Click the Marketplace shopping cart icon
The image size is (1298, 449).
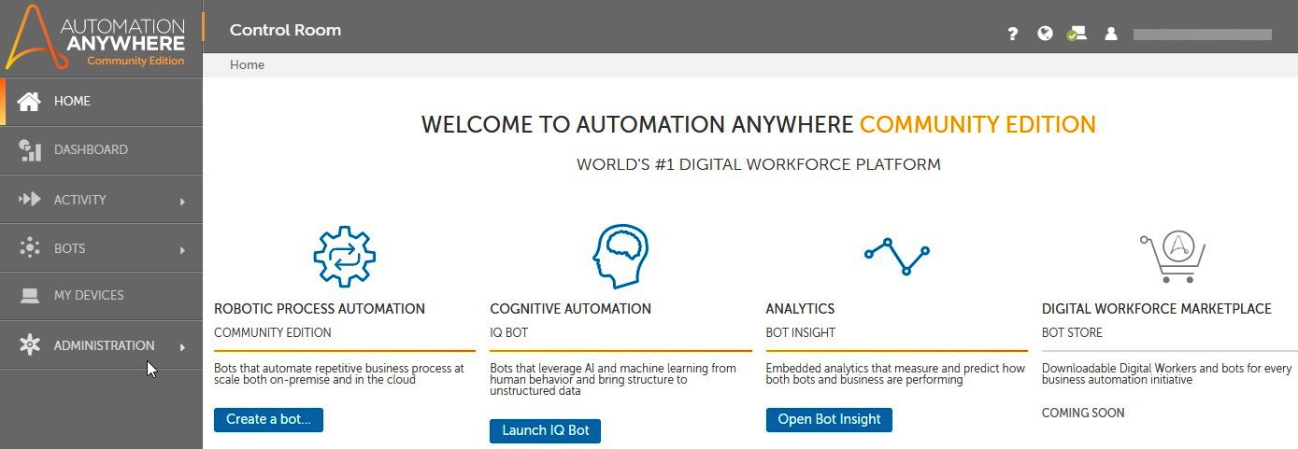[1173, 257]
